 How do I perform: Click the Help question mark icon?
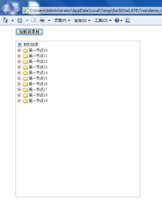pyautogui.click(x=117, y=20)
